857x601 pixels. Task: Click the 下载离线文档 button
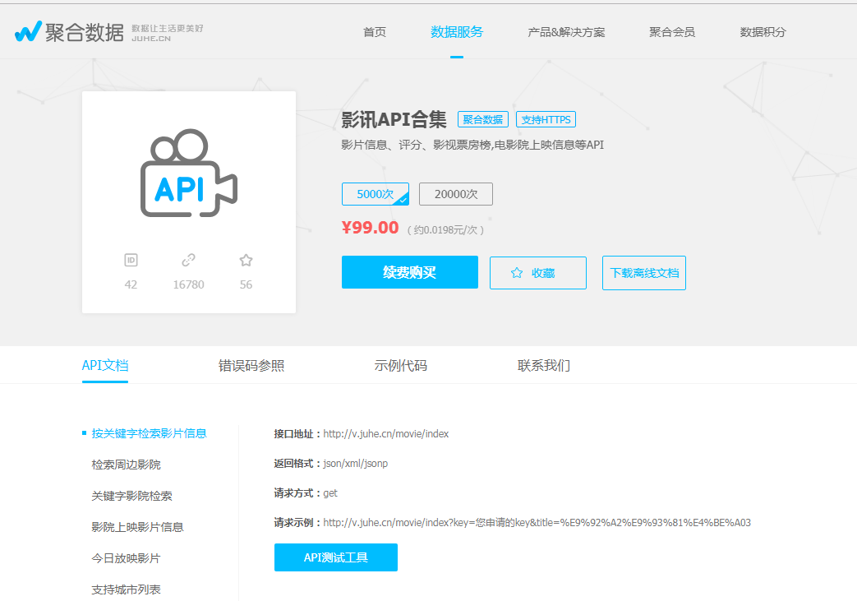tap(644, 273)
